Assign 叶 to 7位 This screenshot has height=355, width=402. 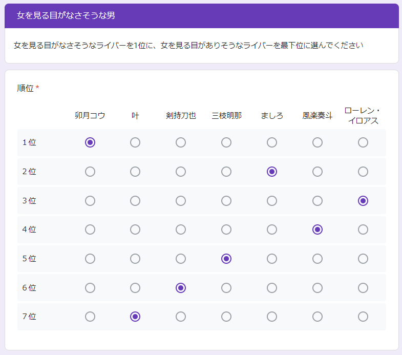[x=135, y=317]
